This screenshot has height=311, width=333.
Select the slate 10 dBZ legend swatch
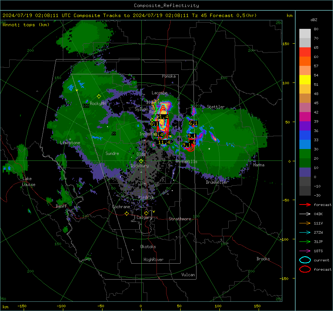[305, 172]
